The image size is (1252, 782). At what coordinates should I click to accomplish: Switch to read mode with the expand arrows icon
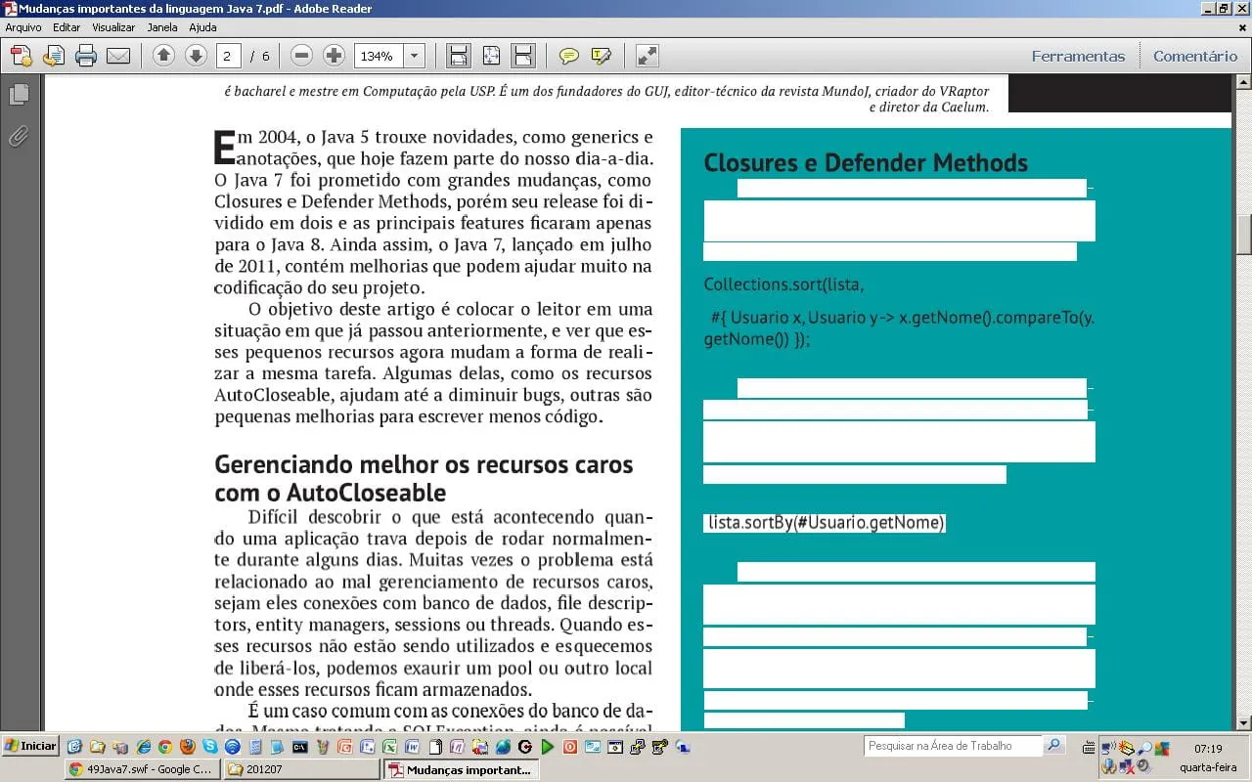point(647,56)
